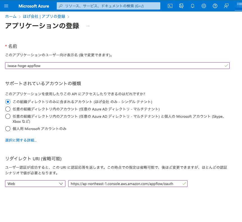This screenshot has width=242, height=222.
Task: Open the Azure portal hamburger menu
Action: point(6,6)
